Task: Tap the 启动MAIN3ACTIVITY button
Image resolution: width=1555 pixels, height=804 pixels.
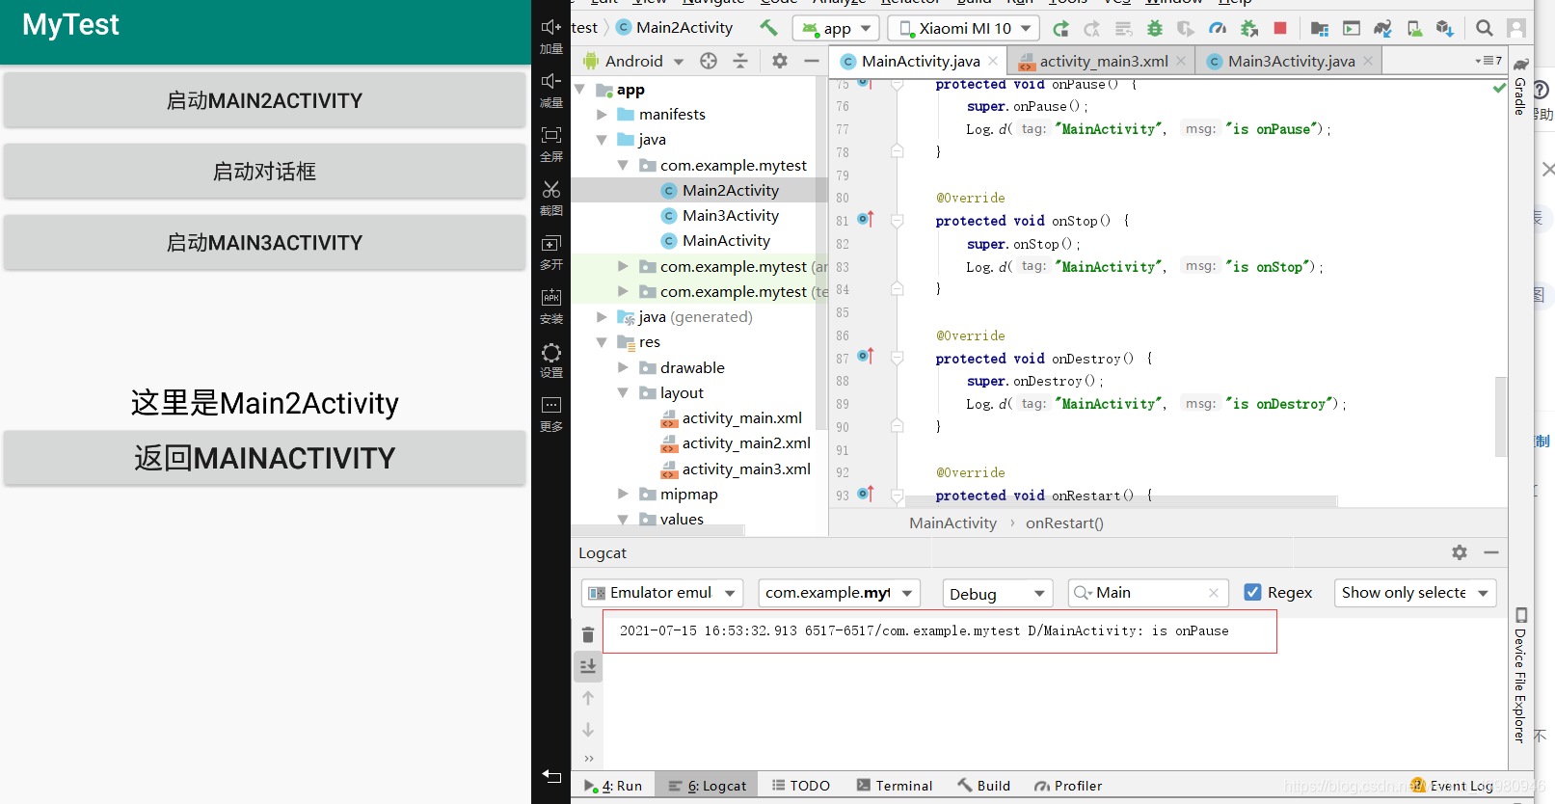Action: click(264, 243)
